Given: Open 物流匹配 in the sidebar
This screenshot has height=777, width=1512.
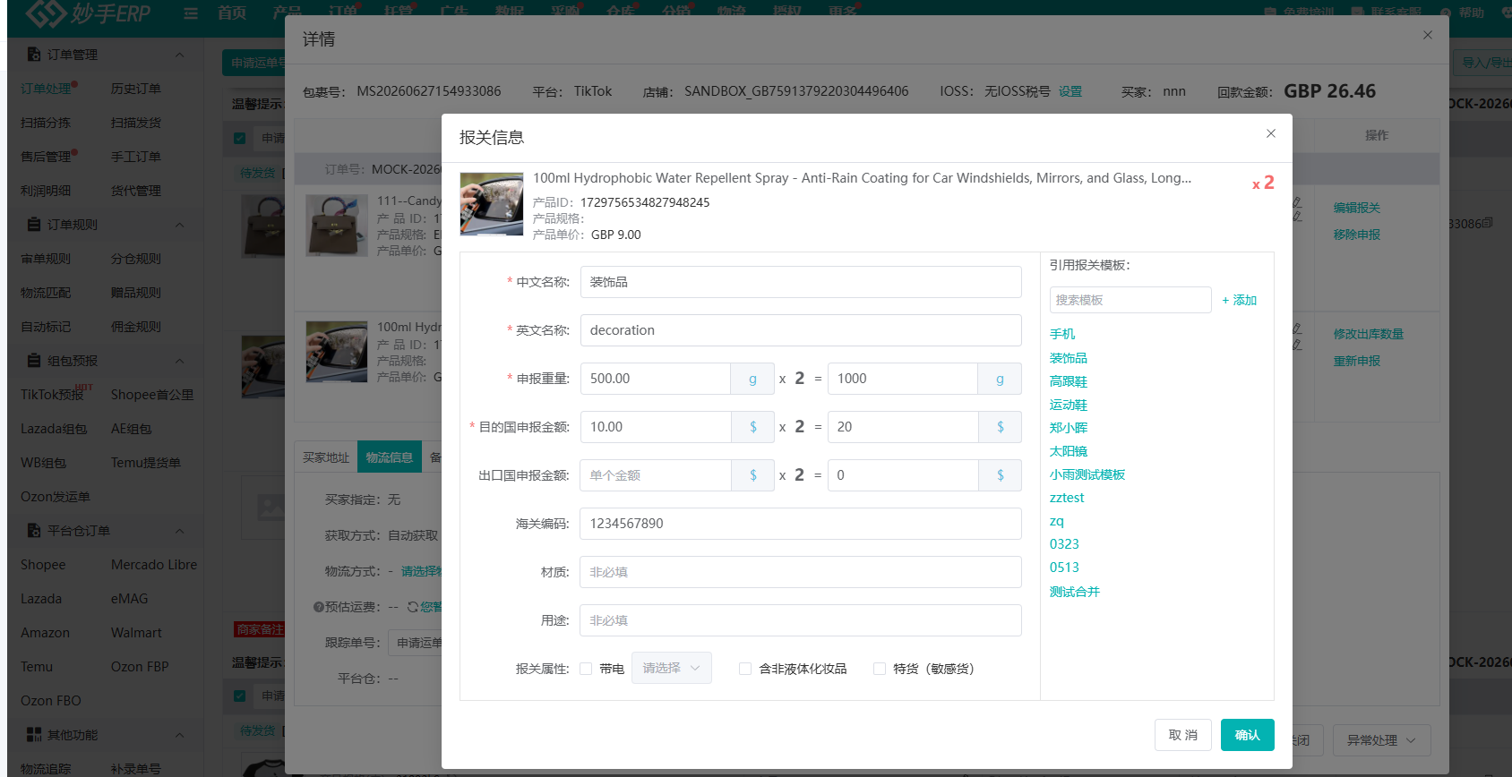Looking at the screenshot, I should pos(46,293).
